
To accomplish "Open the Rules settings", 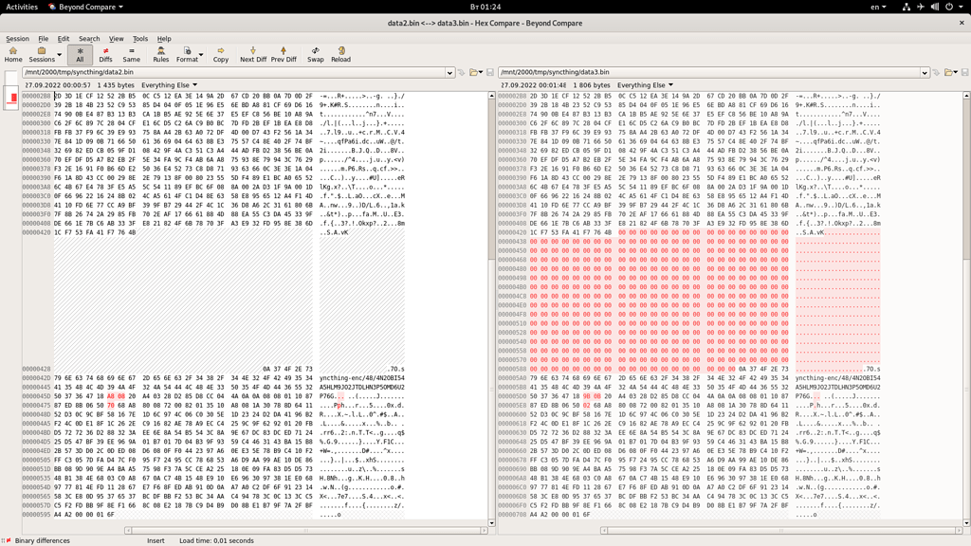I will click(160, 54).
